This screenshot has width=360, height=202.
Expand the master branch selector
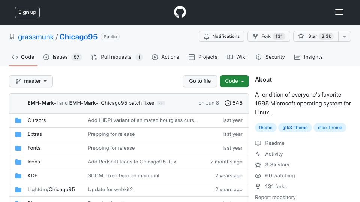[x=31, y=81]
